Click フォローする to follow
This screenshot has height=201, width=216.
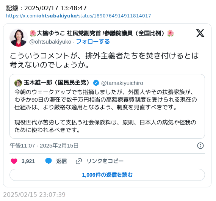pos(93,41)
